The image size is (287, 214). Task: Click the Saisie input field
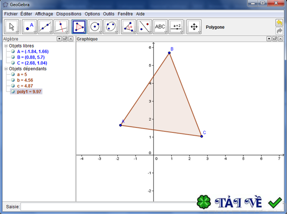coord(108,207)
